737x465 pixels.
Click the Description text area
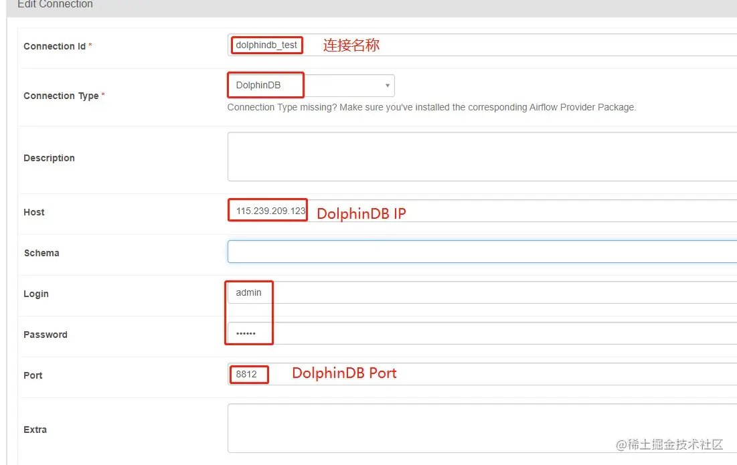482,157
